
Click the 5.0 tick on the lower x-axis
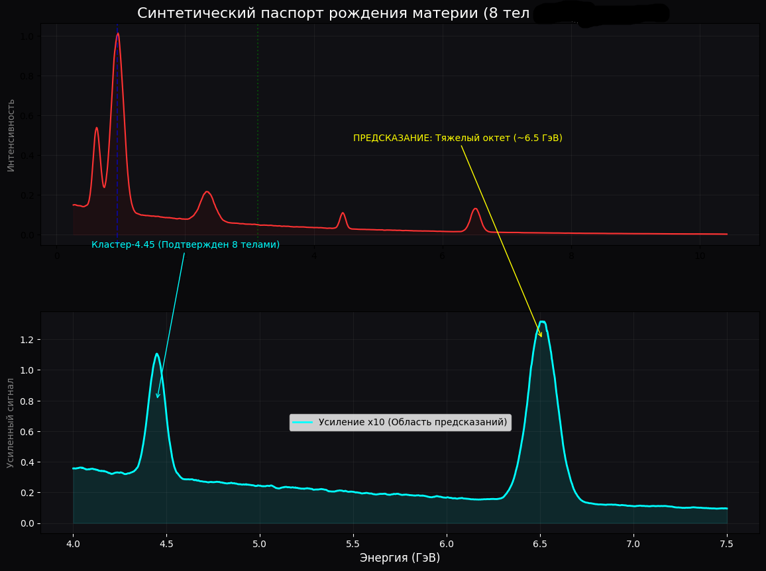click(x=260, y=544)
